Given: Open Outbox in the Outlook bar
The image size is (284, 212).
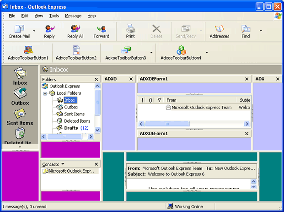Looking at the screenshot, I should coord(20,96).
